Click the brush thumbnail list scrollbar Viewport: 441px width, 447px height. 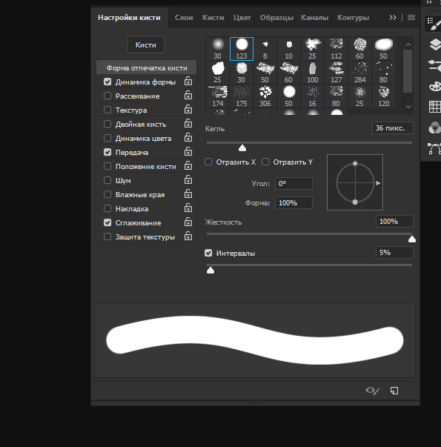tap(408, 71)
